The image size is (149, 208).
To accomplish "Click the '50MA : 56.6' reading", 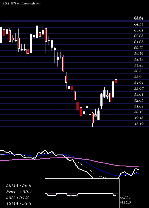I will tap(18, 186).
